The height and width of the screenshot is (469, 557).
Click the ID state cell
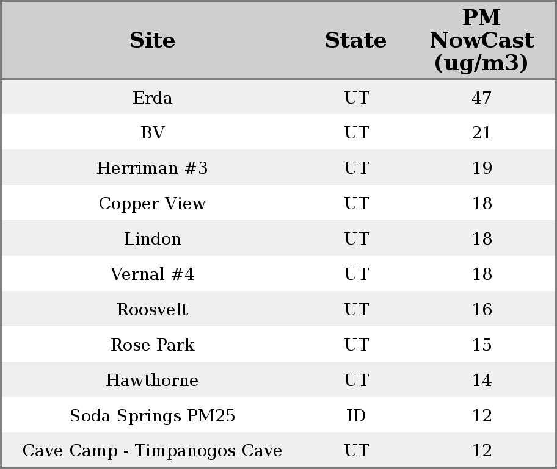tap(356, 416)
